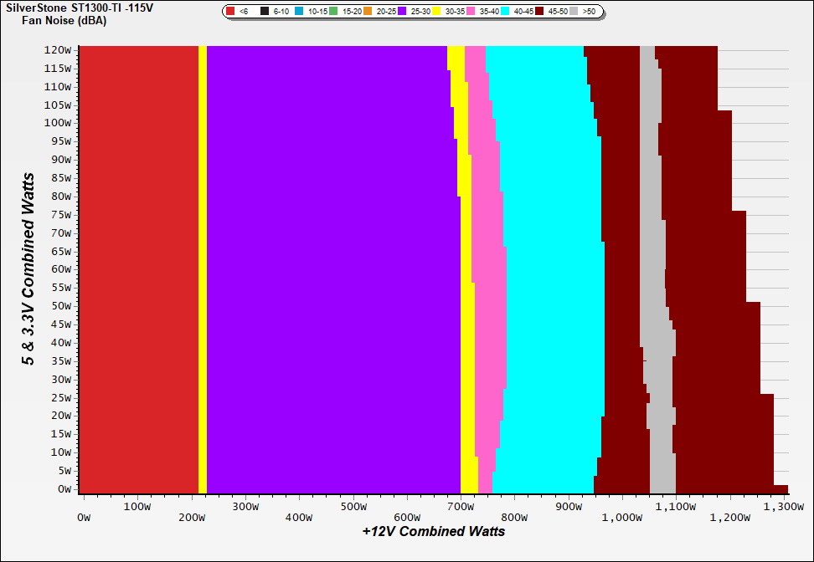The image size is (814, 562).
Task: Click the dark red 45-50 legend swatch
Action: tap(539, 12)
